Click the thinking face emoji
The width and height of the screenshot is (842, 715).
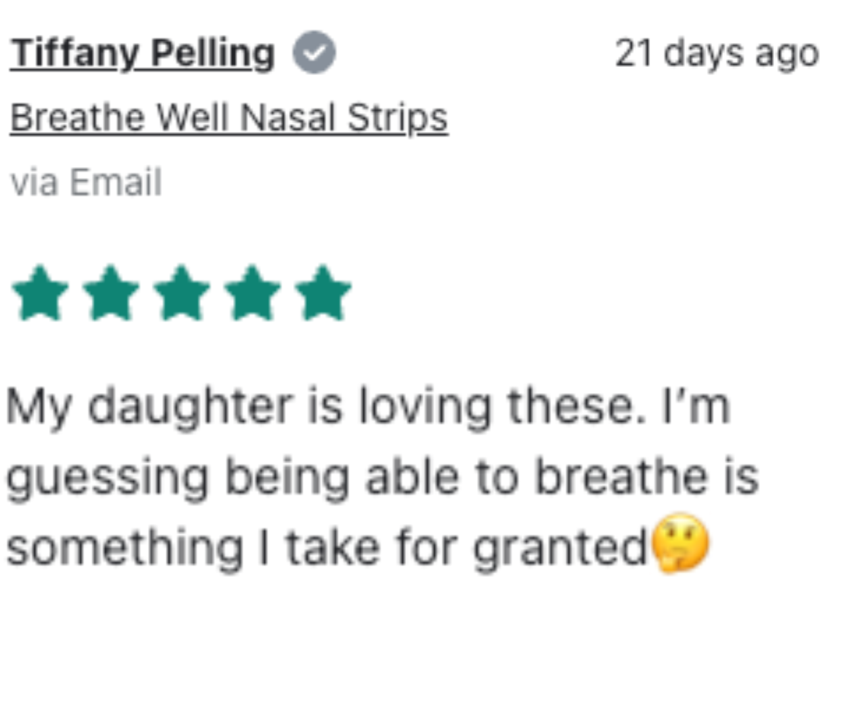click(680, 543)
